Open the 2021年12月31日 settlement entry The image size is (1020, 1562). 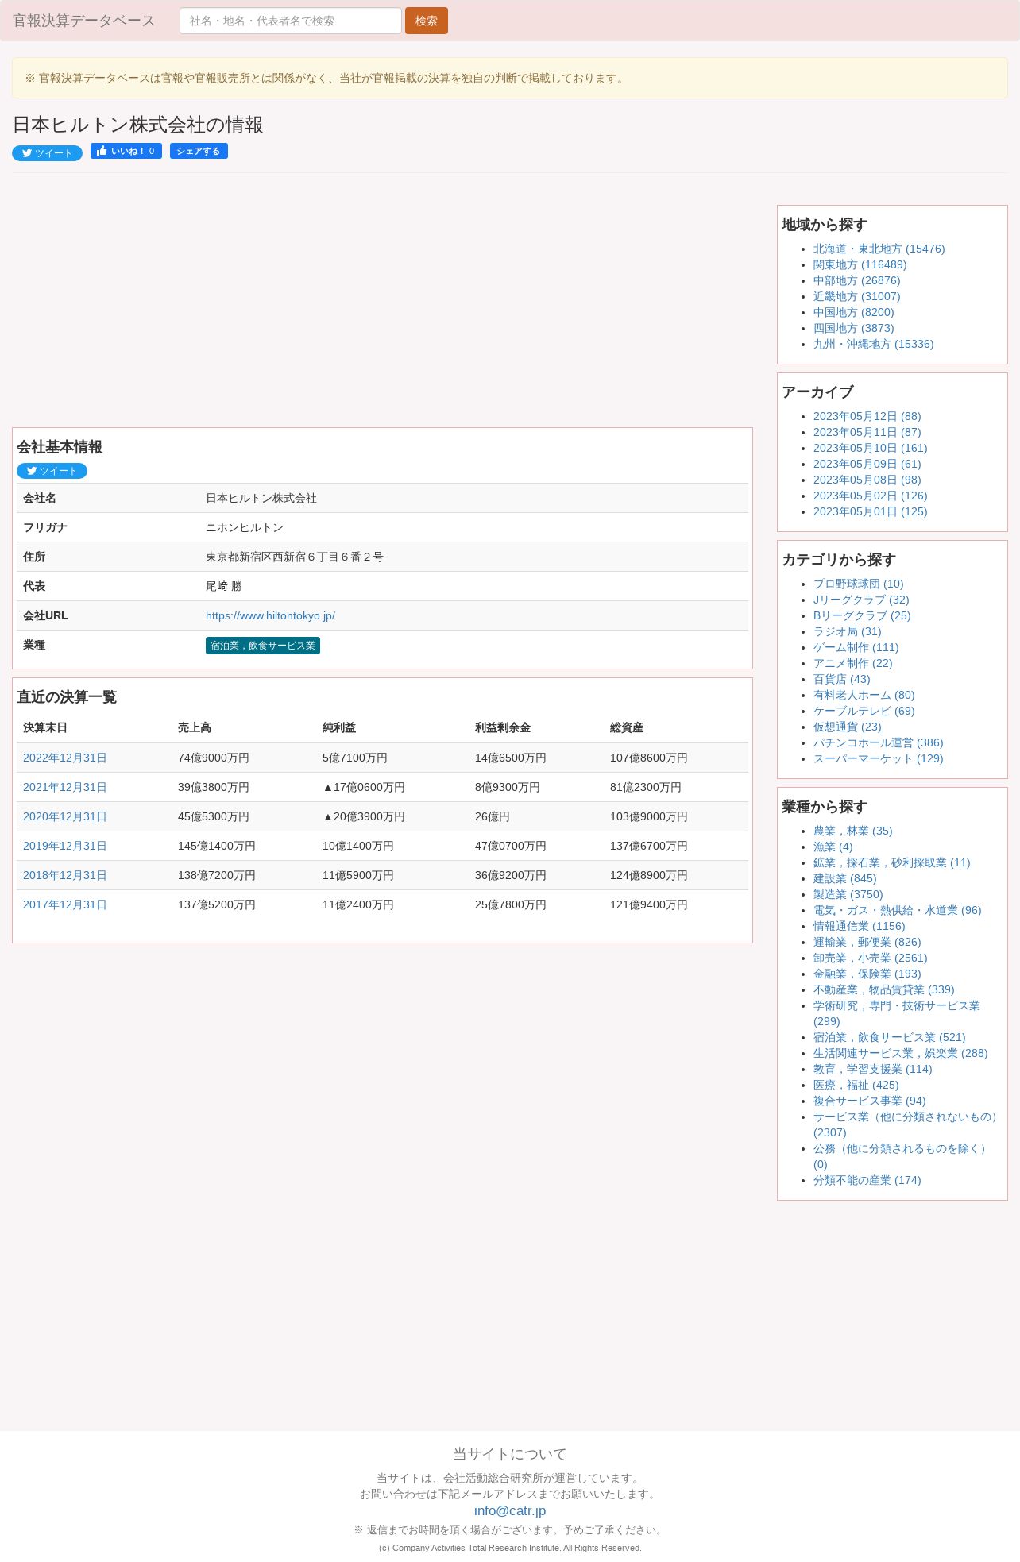[65, 787]
